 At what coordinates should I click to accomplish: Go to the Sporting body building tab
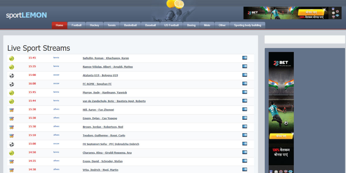(x=247, y=25)
